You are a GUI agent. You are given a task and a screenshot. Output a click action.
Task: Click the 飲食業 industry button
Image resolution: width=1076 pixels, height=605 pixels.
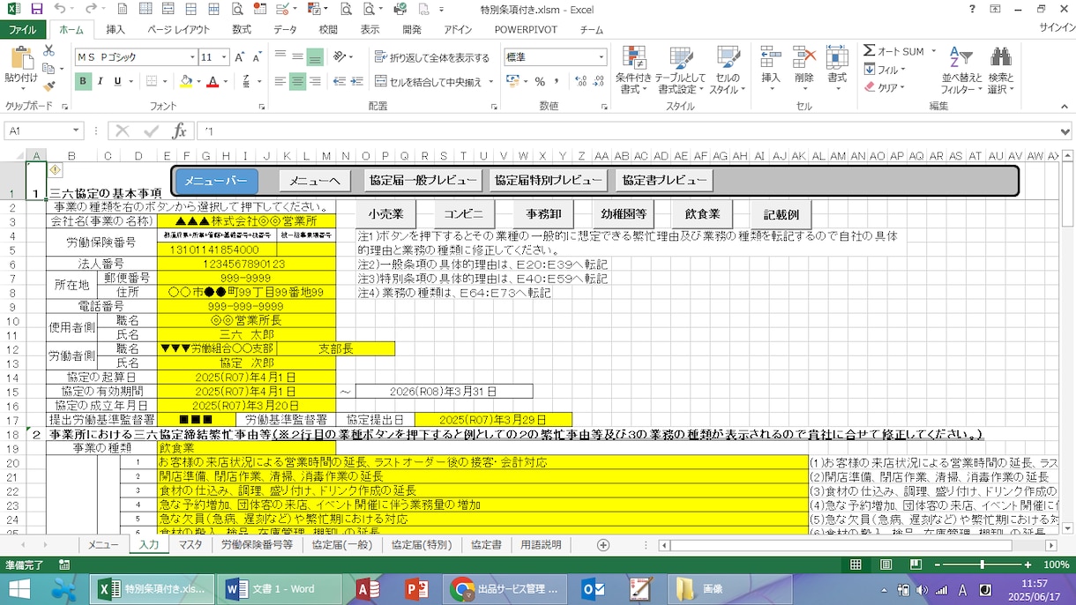click(702, 214)
